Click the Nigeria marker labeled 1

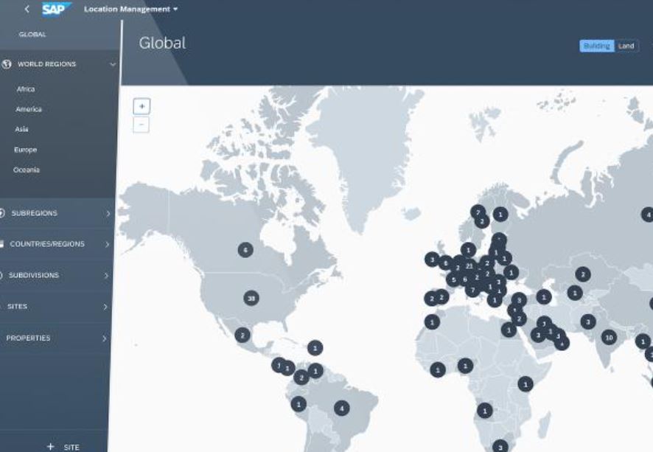pos(466,366)
